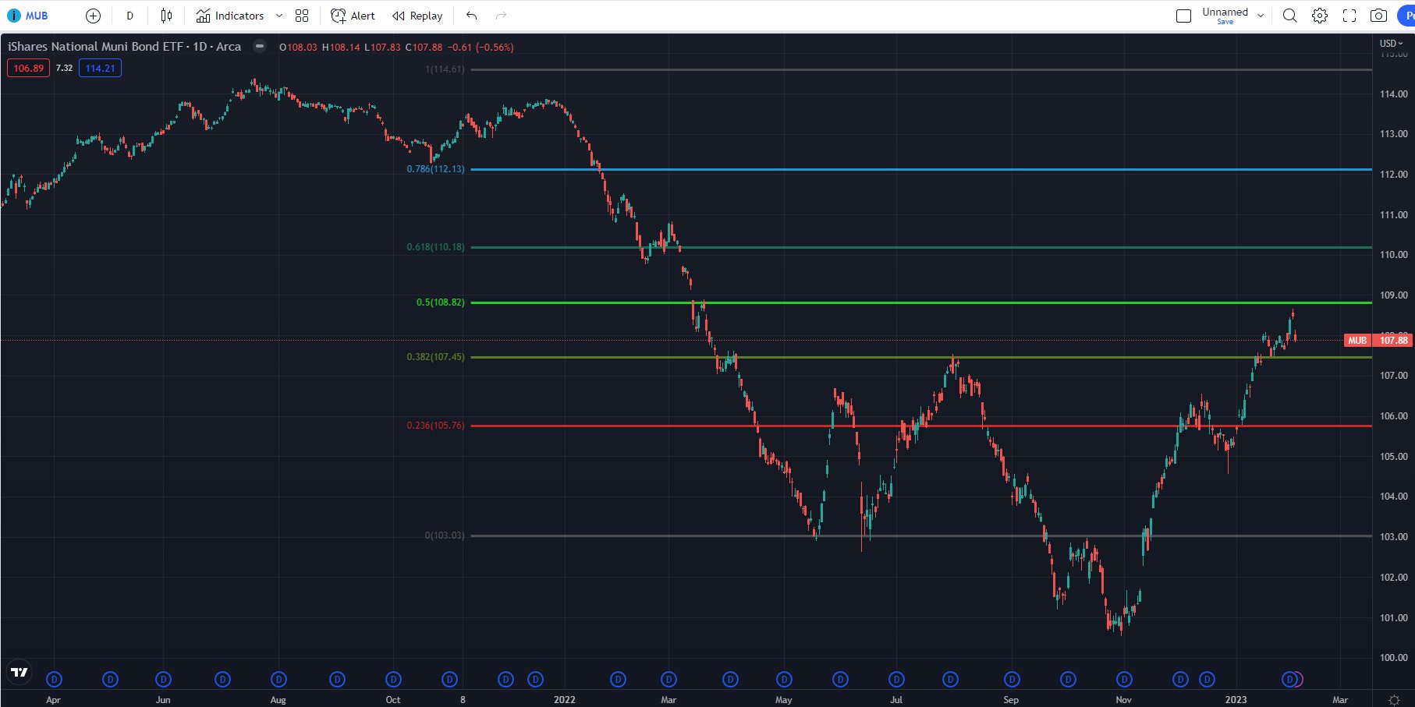Select the 0.382(107.45) Fibonacci level label
1415x707 pixels.
(435, 357)
